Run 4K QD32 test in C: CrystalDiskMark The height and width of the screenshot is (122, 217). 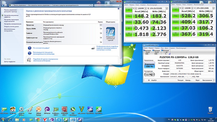tap(175, 34)
